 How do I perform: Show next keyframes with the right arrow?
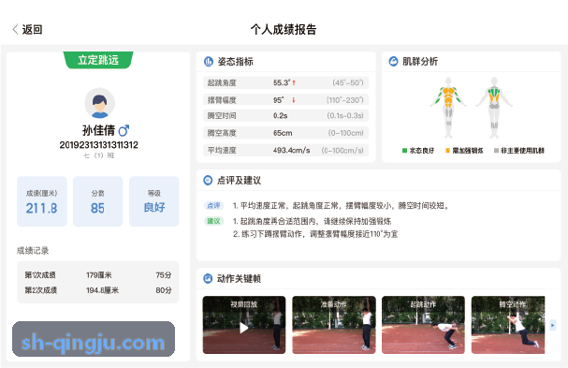[x=552, y=325]
